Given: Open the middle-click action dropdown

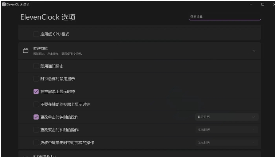Looking at the screenshot, I should click(x=227, y=143).
